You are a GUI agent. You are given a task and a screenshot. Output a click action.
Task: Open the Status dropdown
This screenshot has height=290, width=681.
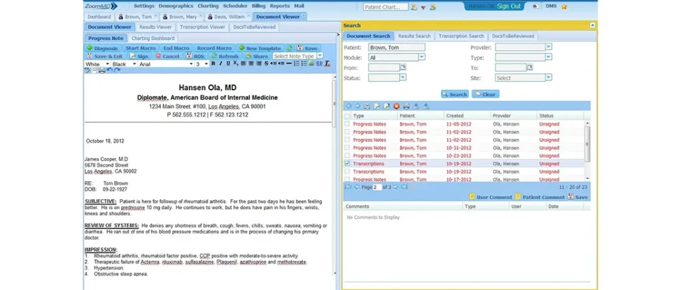point(402,78)
